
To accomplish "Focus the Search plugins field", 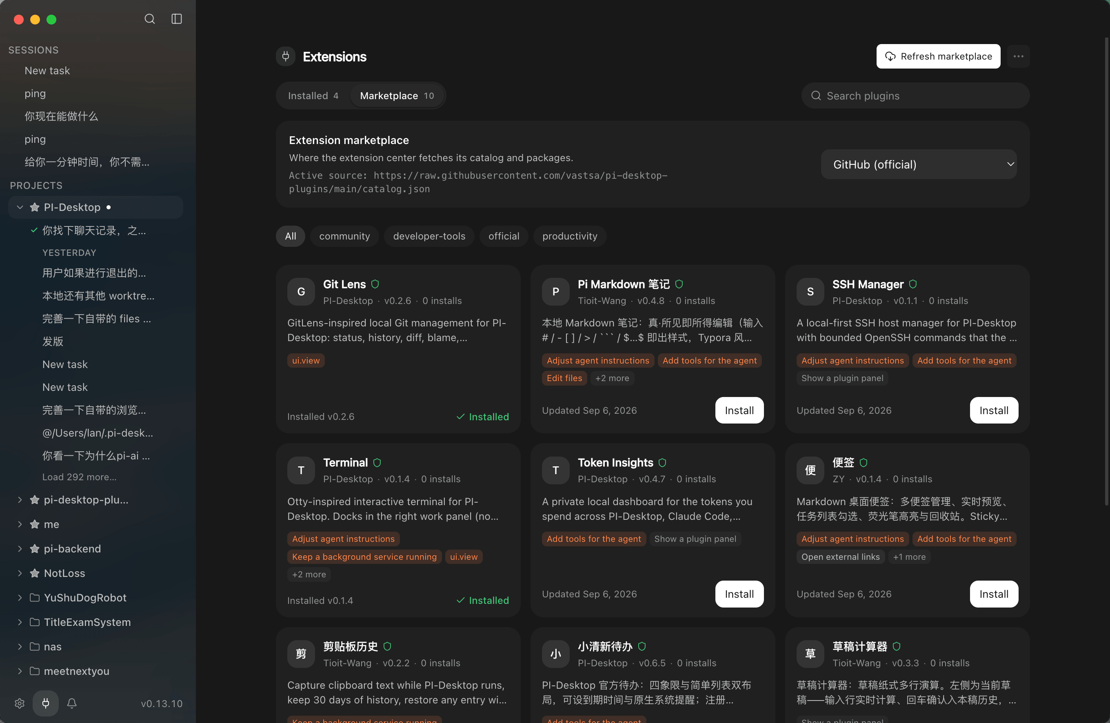I will 915,95.
